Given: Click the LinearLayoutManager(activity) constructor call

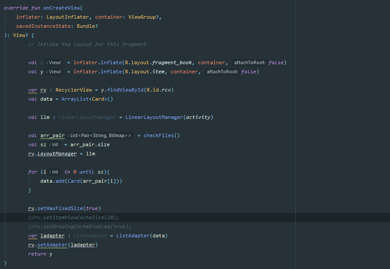Looking at the screenshot, I should click(169, 117).
